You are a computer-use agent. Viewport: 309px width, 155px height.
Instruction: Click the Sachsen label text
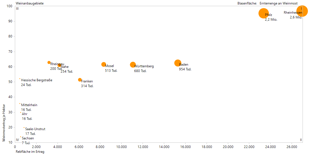point(28,138)
